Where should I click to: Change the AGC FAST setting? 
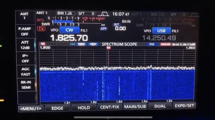tap(26, 72)
